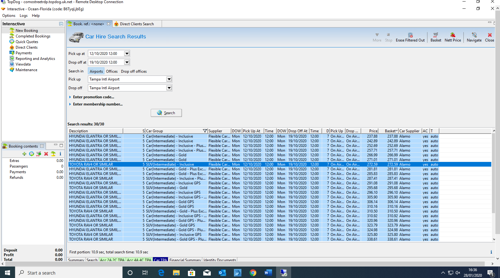
Task: Switch search to Offices
Action: (112, 71)
